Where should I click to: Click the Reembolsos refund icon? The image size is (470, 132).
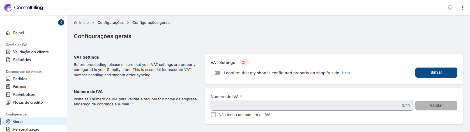coord(8,94)
